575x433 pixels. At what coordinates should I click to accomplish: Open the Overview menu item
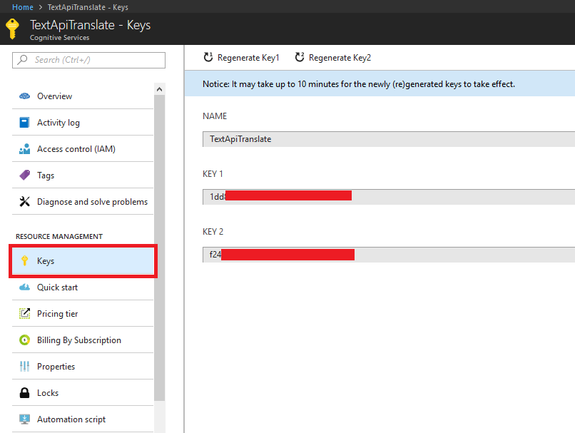coord(83,96)
